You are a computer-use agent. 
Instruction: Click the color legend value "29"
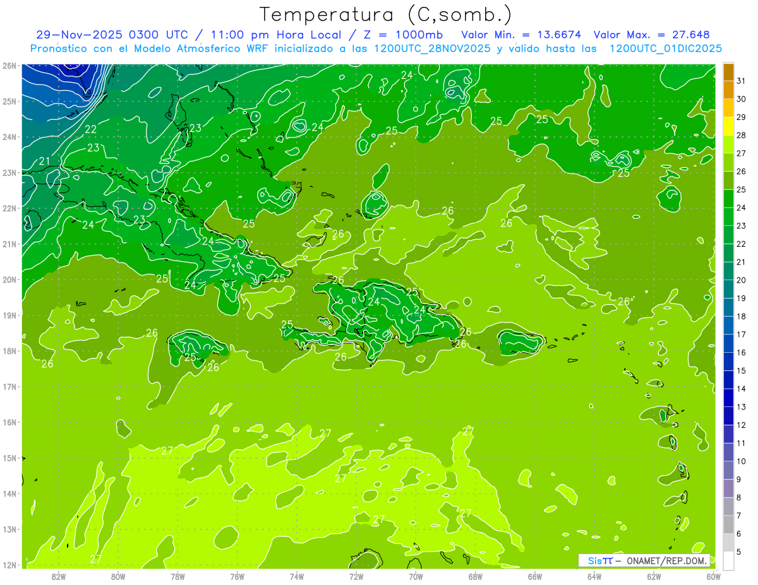(x=741, y=117)
